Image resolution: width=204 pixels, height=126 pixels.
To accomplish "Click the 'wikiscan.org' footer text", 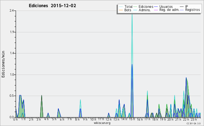I will pos(102,123).
